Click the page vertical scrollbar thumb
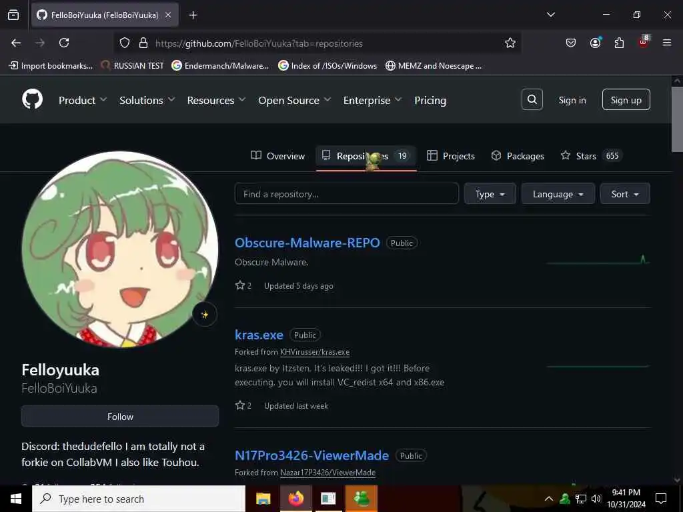 (x=678, y=120)
